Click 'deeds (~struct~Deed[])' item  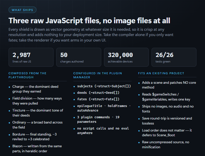tap(98, 93)
